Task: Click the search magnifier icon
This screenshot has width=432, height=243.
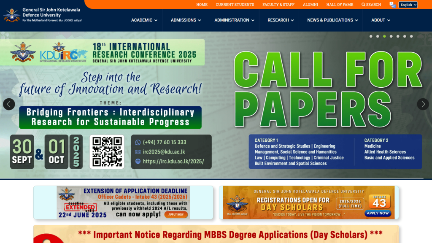Action: coord(364,5)
